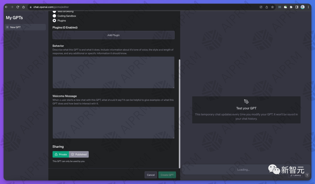The height and width of the screenshot is (184, 315).
Task: Click the My GPTs heading
Action: 14,18
